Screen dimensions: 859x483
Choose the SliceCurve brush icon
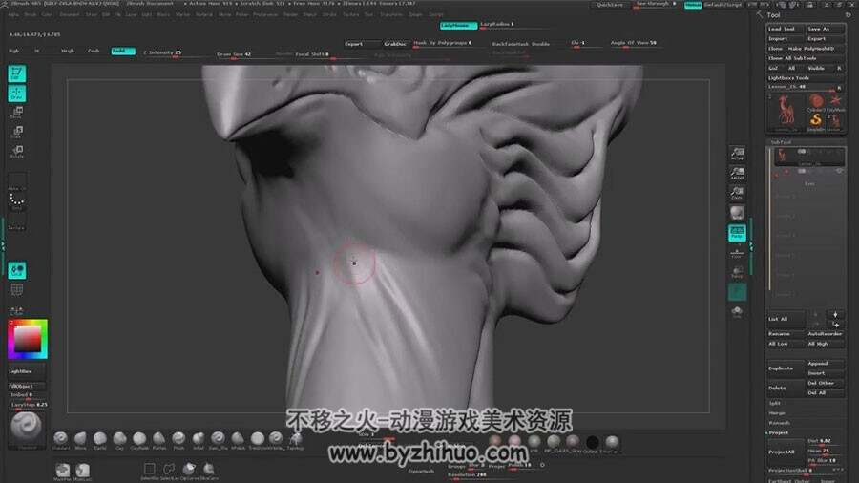tap(209, 470)
